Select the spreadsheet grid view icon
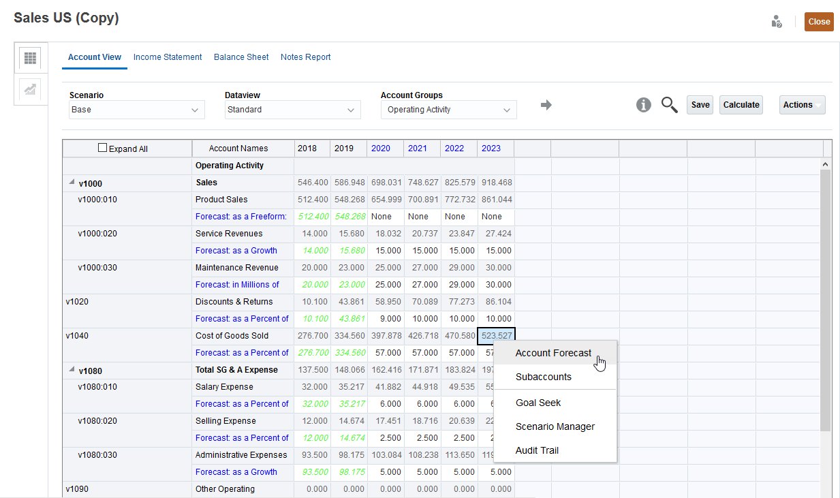The image size is (840, 498). 30,58
